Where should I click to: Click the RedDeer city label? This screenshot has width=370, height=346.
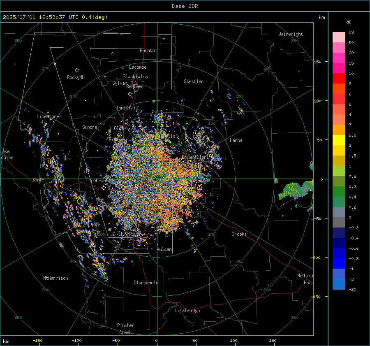pos(135,86)
